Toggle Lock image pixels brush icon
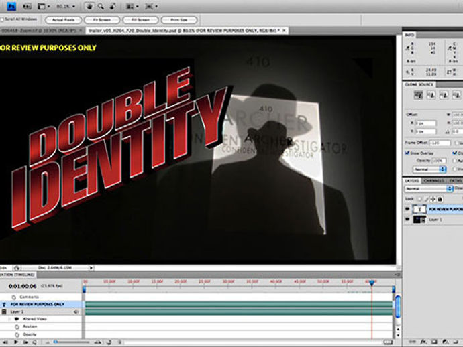 pos(426,199)
